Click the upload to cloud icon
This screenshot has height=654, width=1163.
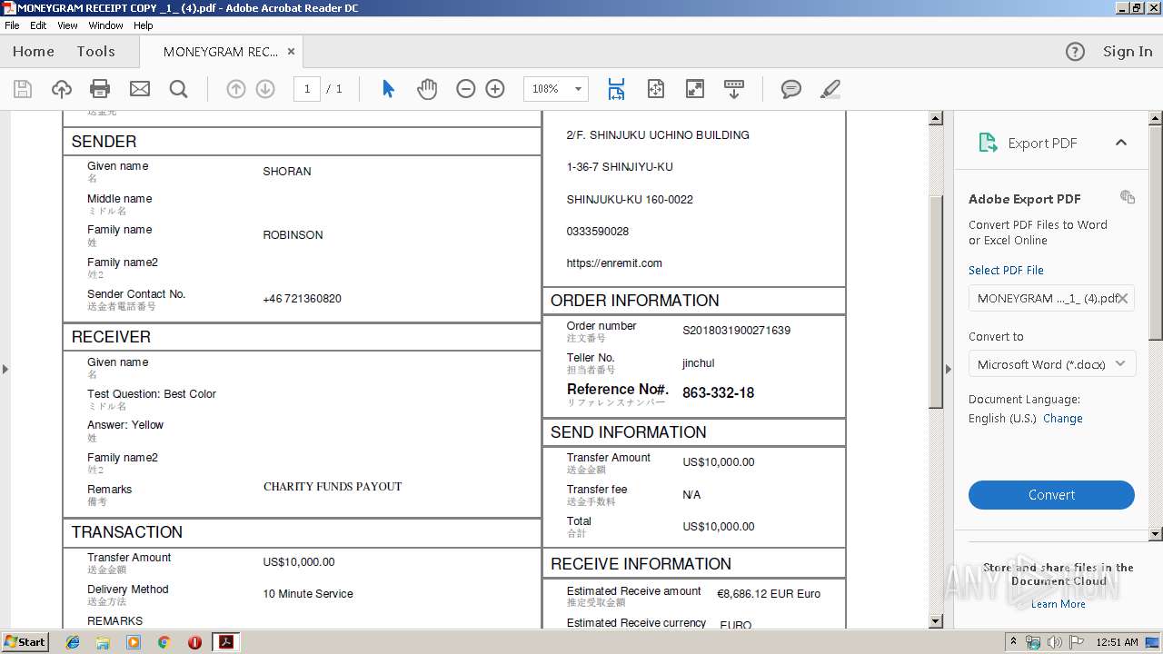point(61,89)
